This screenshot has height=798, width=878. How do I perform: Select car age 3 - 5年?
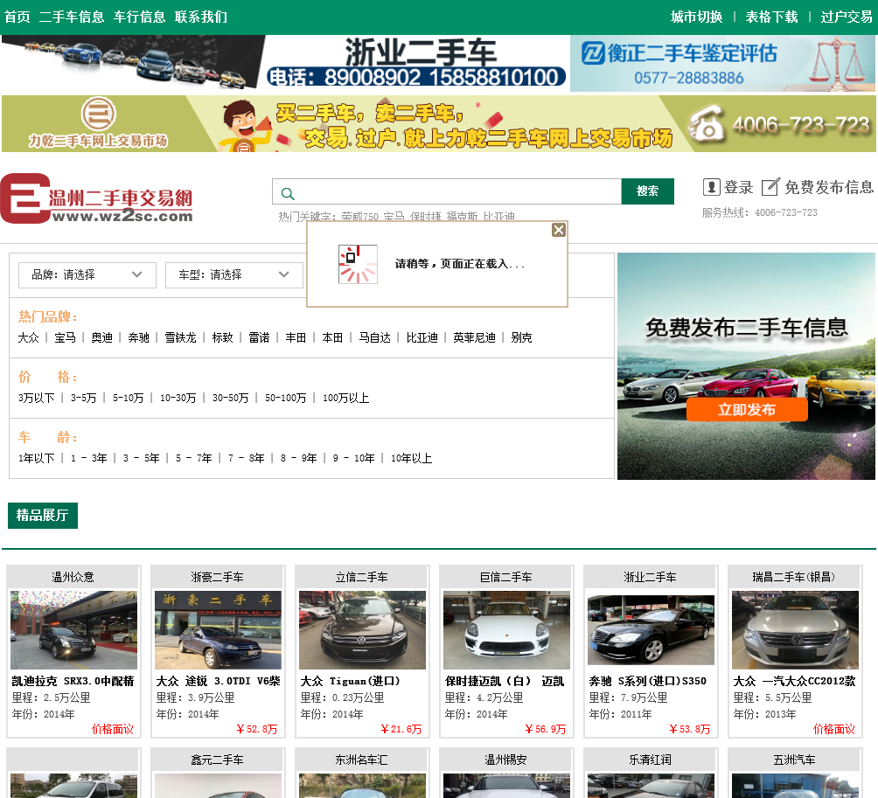pyautogui.click(x=141, y=458)
